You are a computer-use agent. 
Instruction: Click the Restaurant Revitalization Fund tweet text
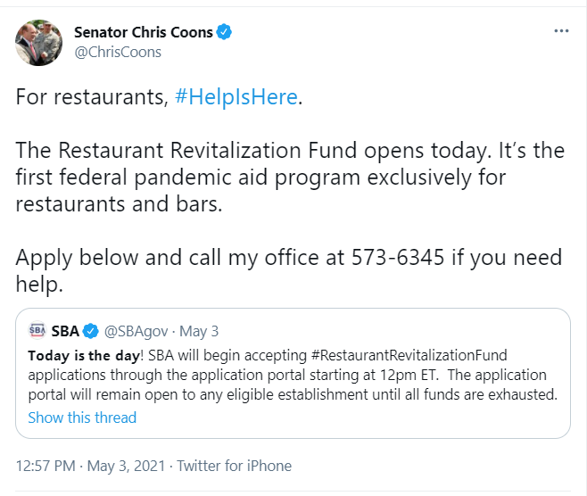290,177
